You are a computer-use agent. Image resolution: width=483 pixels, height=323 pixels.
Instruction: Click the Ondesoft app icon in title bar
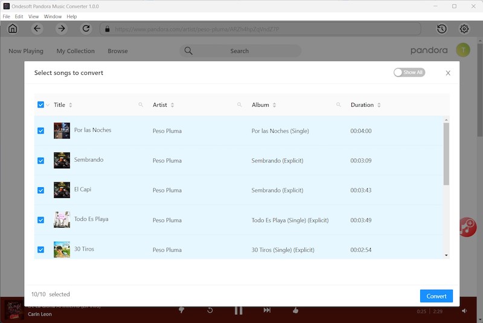7,6
